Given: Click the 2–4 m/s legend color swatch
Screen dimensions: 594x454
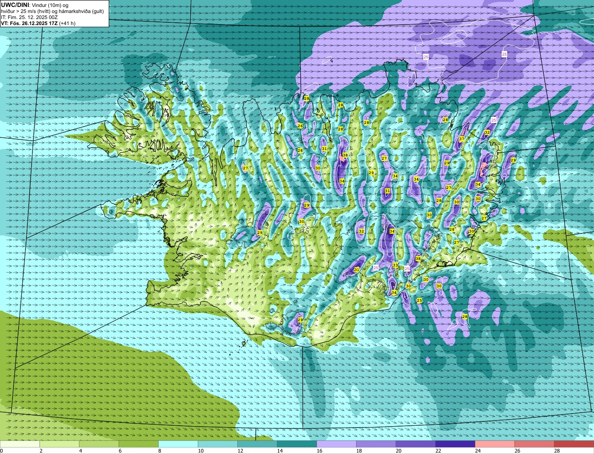Looking at the screenshot, I should coord(59,444).
